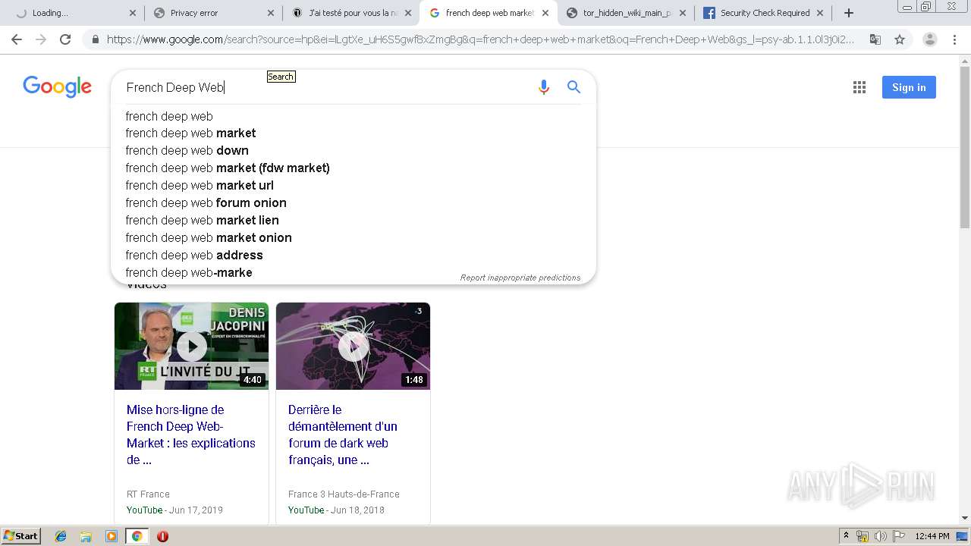
Task: Open Mise hors-ligne de French Deep Web-Market video
Action: click(191, 435)
